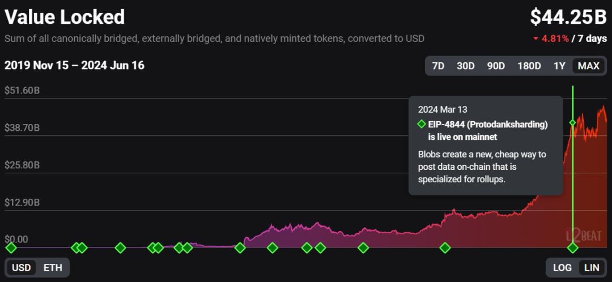The image size is (612, 282).
Task: Click the leftmost milestone diamond on the timeline
Action: 11,247
